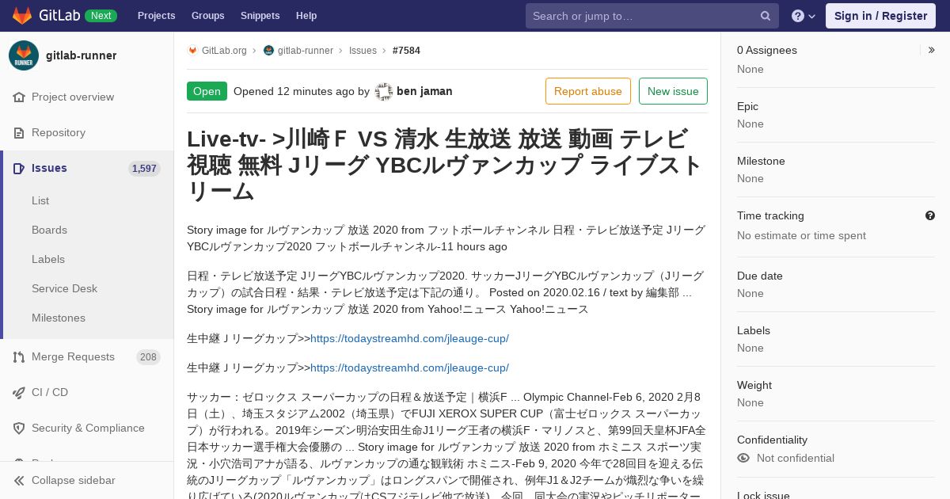
Task: Open Security & Compliance section
Action: [x=87, y=428]
